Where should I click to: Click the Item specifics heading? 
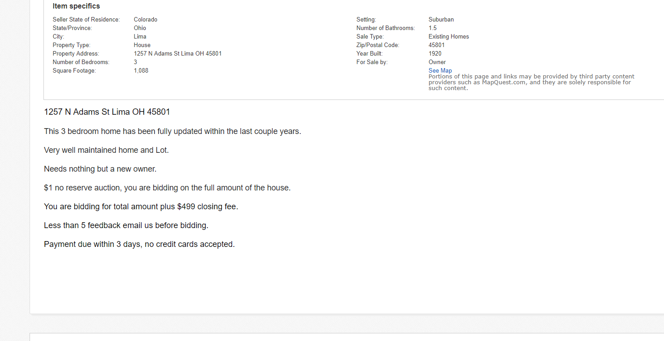coord(76,6)
